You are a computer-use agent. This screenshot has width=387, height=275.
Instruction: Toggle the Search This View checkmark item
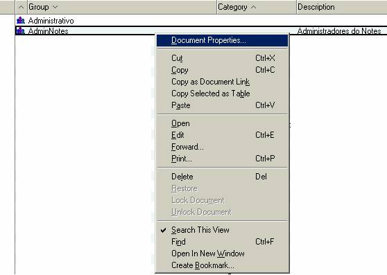pos(222,230)
